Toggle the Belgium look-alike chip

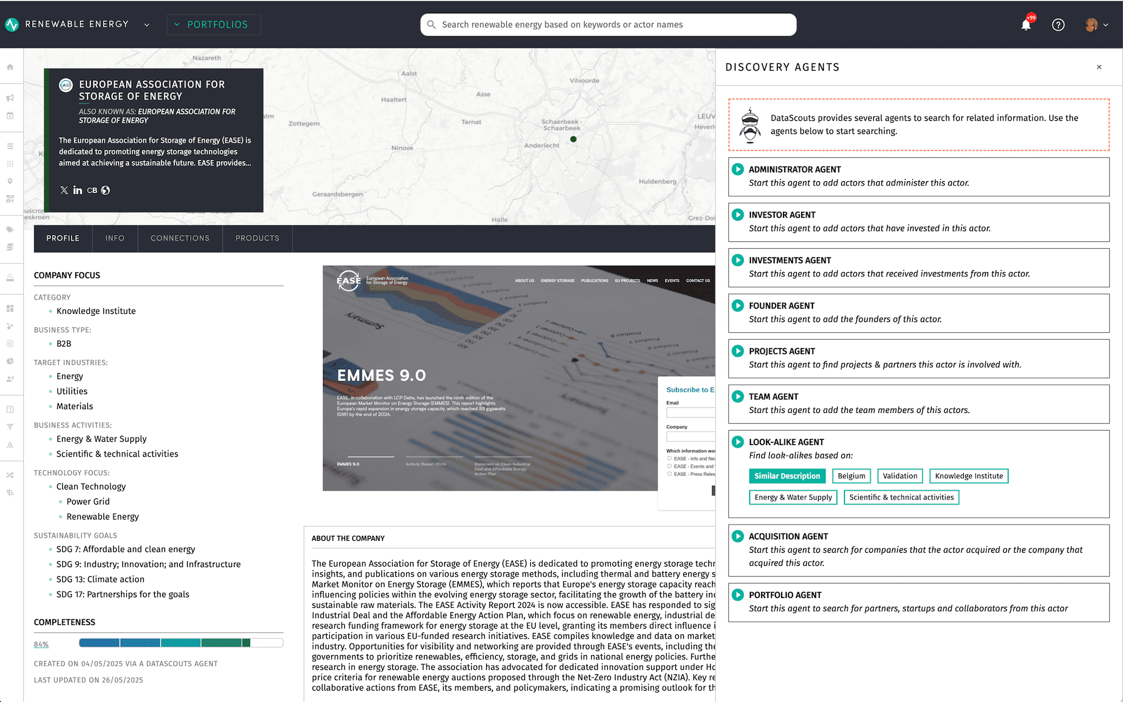851,476
